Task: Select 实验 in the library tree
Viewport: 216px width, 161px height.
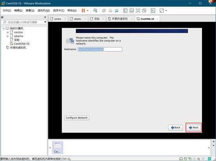Action: (x=17, y=40)
